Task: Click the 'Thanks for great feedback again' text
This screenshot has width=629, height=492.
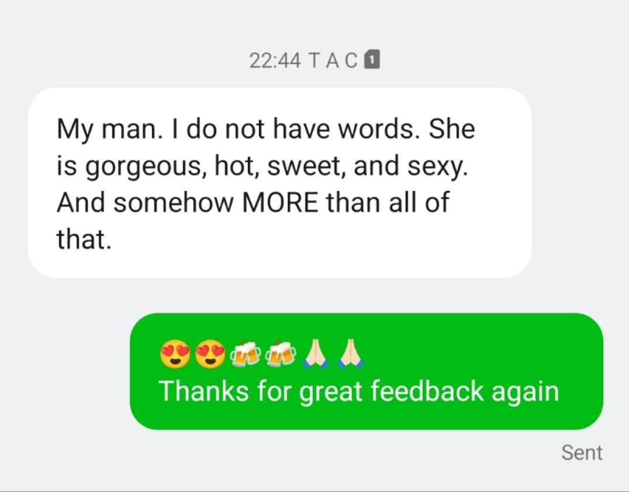Action: pyautogui.click(x=358, y=391)
